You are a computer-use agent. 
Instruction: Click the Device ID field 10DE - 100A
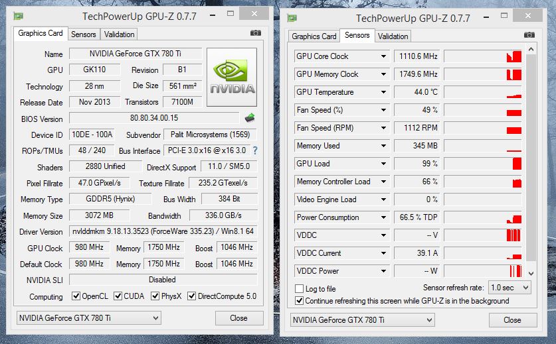tap(92, 135)
